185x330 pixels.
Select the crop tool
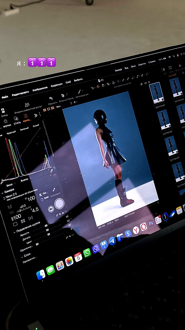108,84
